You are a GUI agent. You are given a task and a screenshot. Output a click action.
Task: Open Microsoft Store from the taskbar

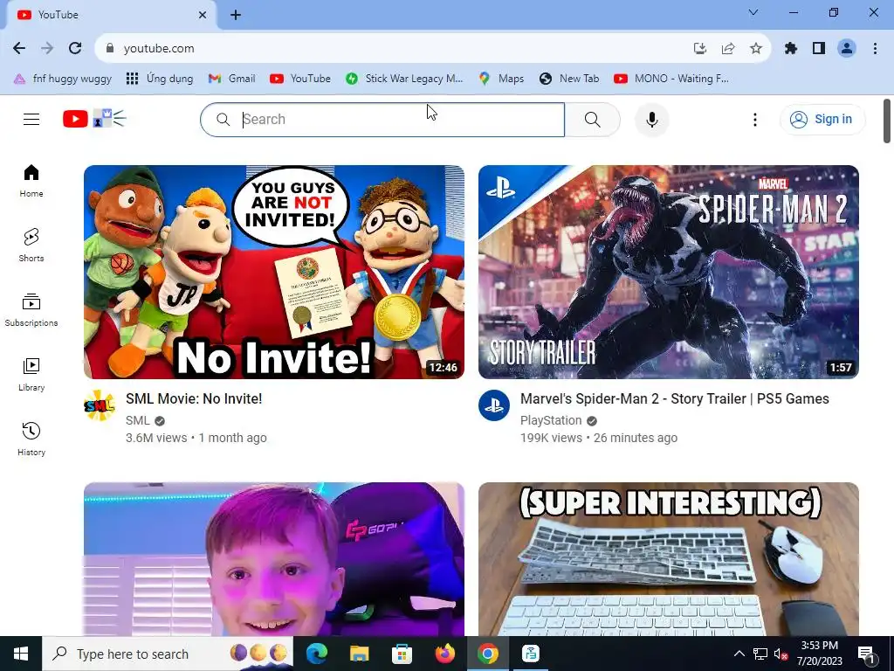pyautogui.click(x=402, y=654)
